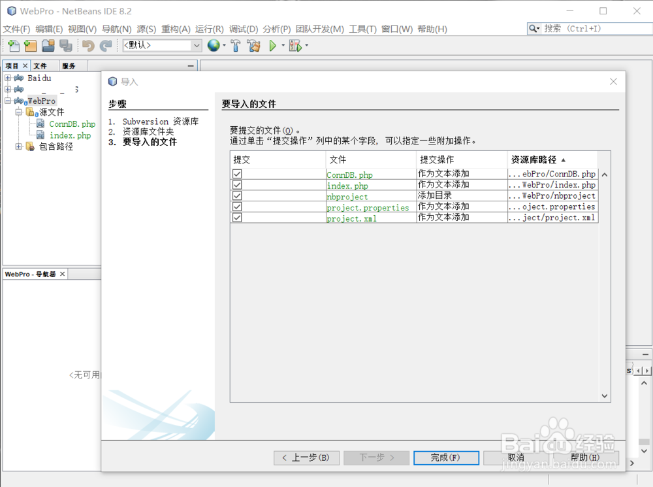Run the project with green play icon
Viewport: 653px width, 487px height.
point(273,46)
